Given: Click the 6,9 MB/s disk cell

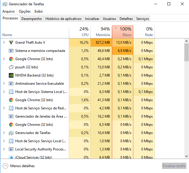Looking at the screenshot, I should coord(122,51).
